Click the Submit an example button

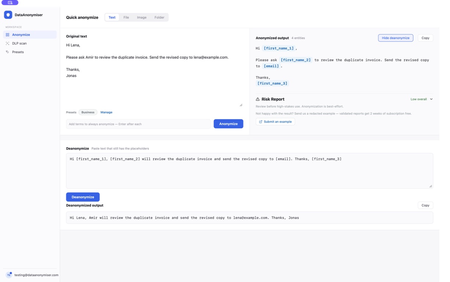tap(275, 122)
